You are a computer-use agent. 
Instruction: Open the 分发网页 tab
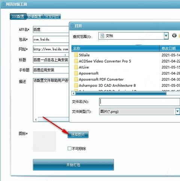(52, 16)
